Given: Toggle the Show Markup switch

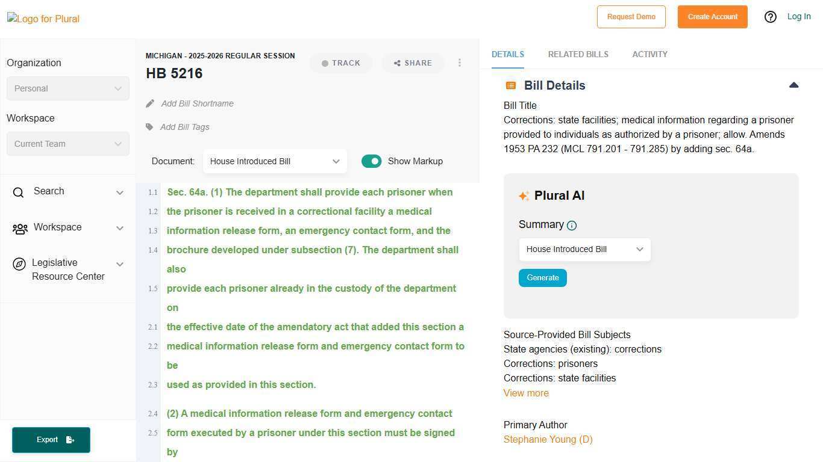Looking at the screenshot, I should [x=371, y=161].
